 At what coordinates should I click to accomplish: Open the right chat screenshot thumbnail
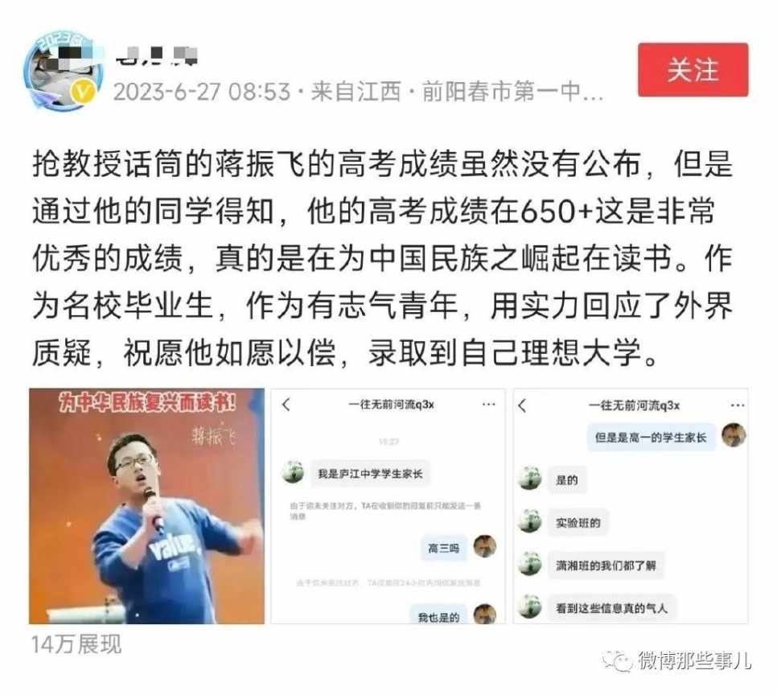point(631,506)
